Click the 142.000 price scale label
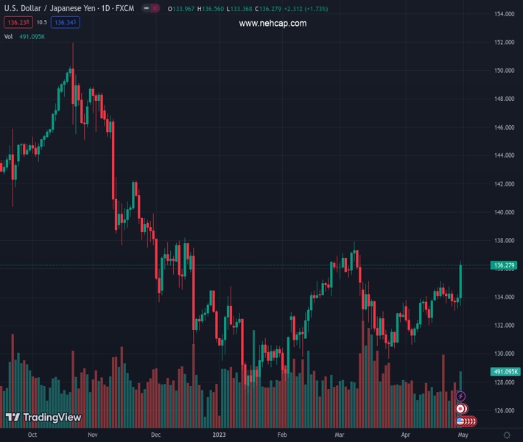The image size is (523, 442). (505, 184)
